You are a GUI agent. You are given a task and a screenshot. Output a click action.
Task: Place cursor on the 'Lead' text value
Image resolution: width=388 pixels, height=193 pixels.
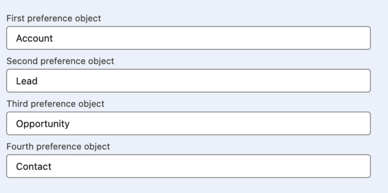click(27, 81)
